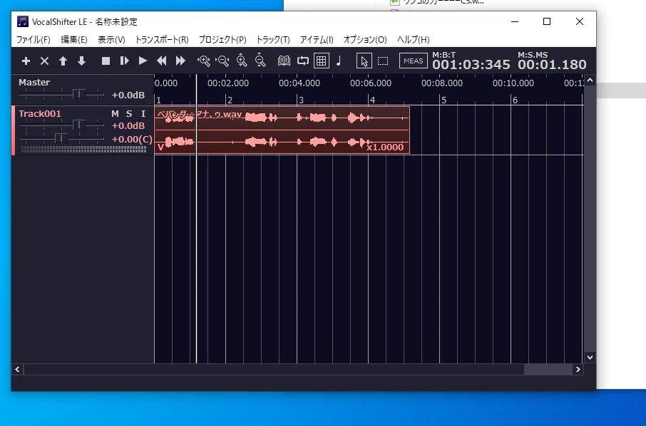Click the Master track label

click(x=34, y=83)
